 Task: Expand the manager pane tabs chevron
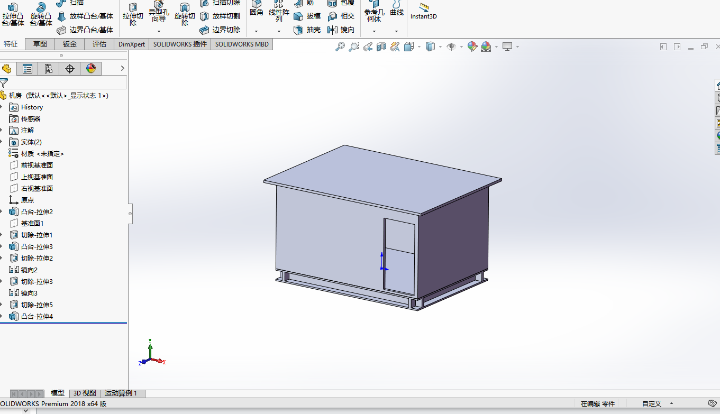coord(123,68)
